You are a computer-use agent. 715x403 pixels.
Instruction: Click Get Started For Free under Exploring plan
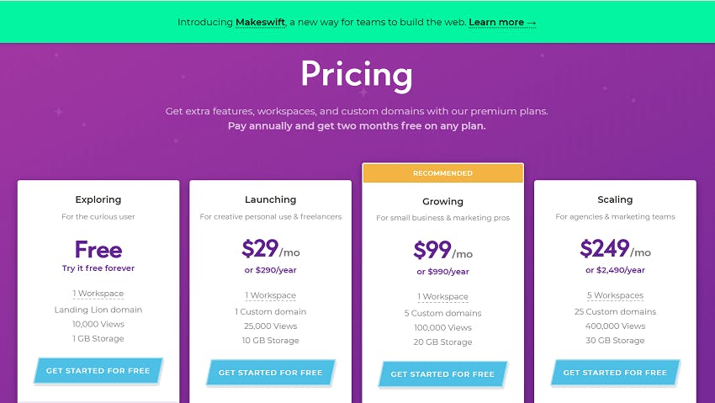98,371
